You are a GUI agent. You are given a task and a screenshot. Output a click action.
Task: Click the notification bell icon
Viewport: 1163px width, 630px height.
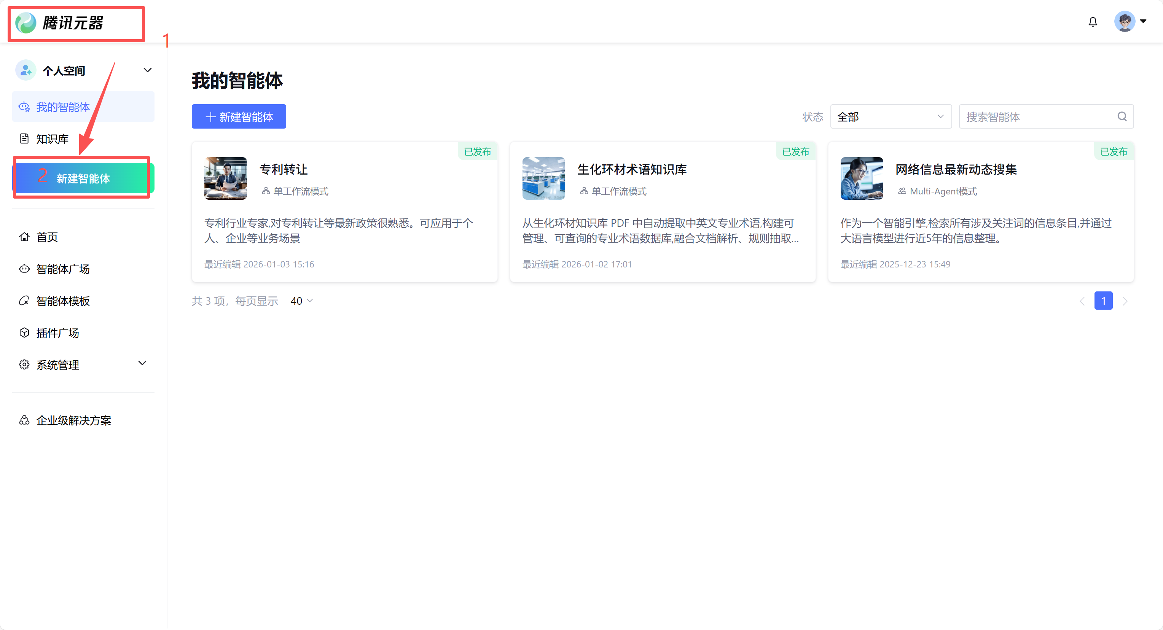click(1093, 22)
